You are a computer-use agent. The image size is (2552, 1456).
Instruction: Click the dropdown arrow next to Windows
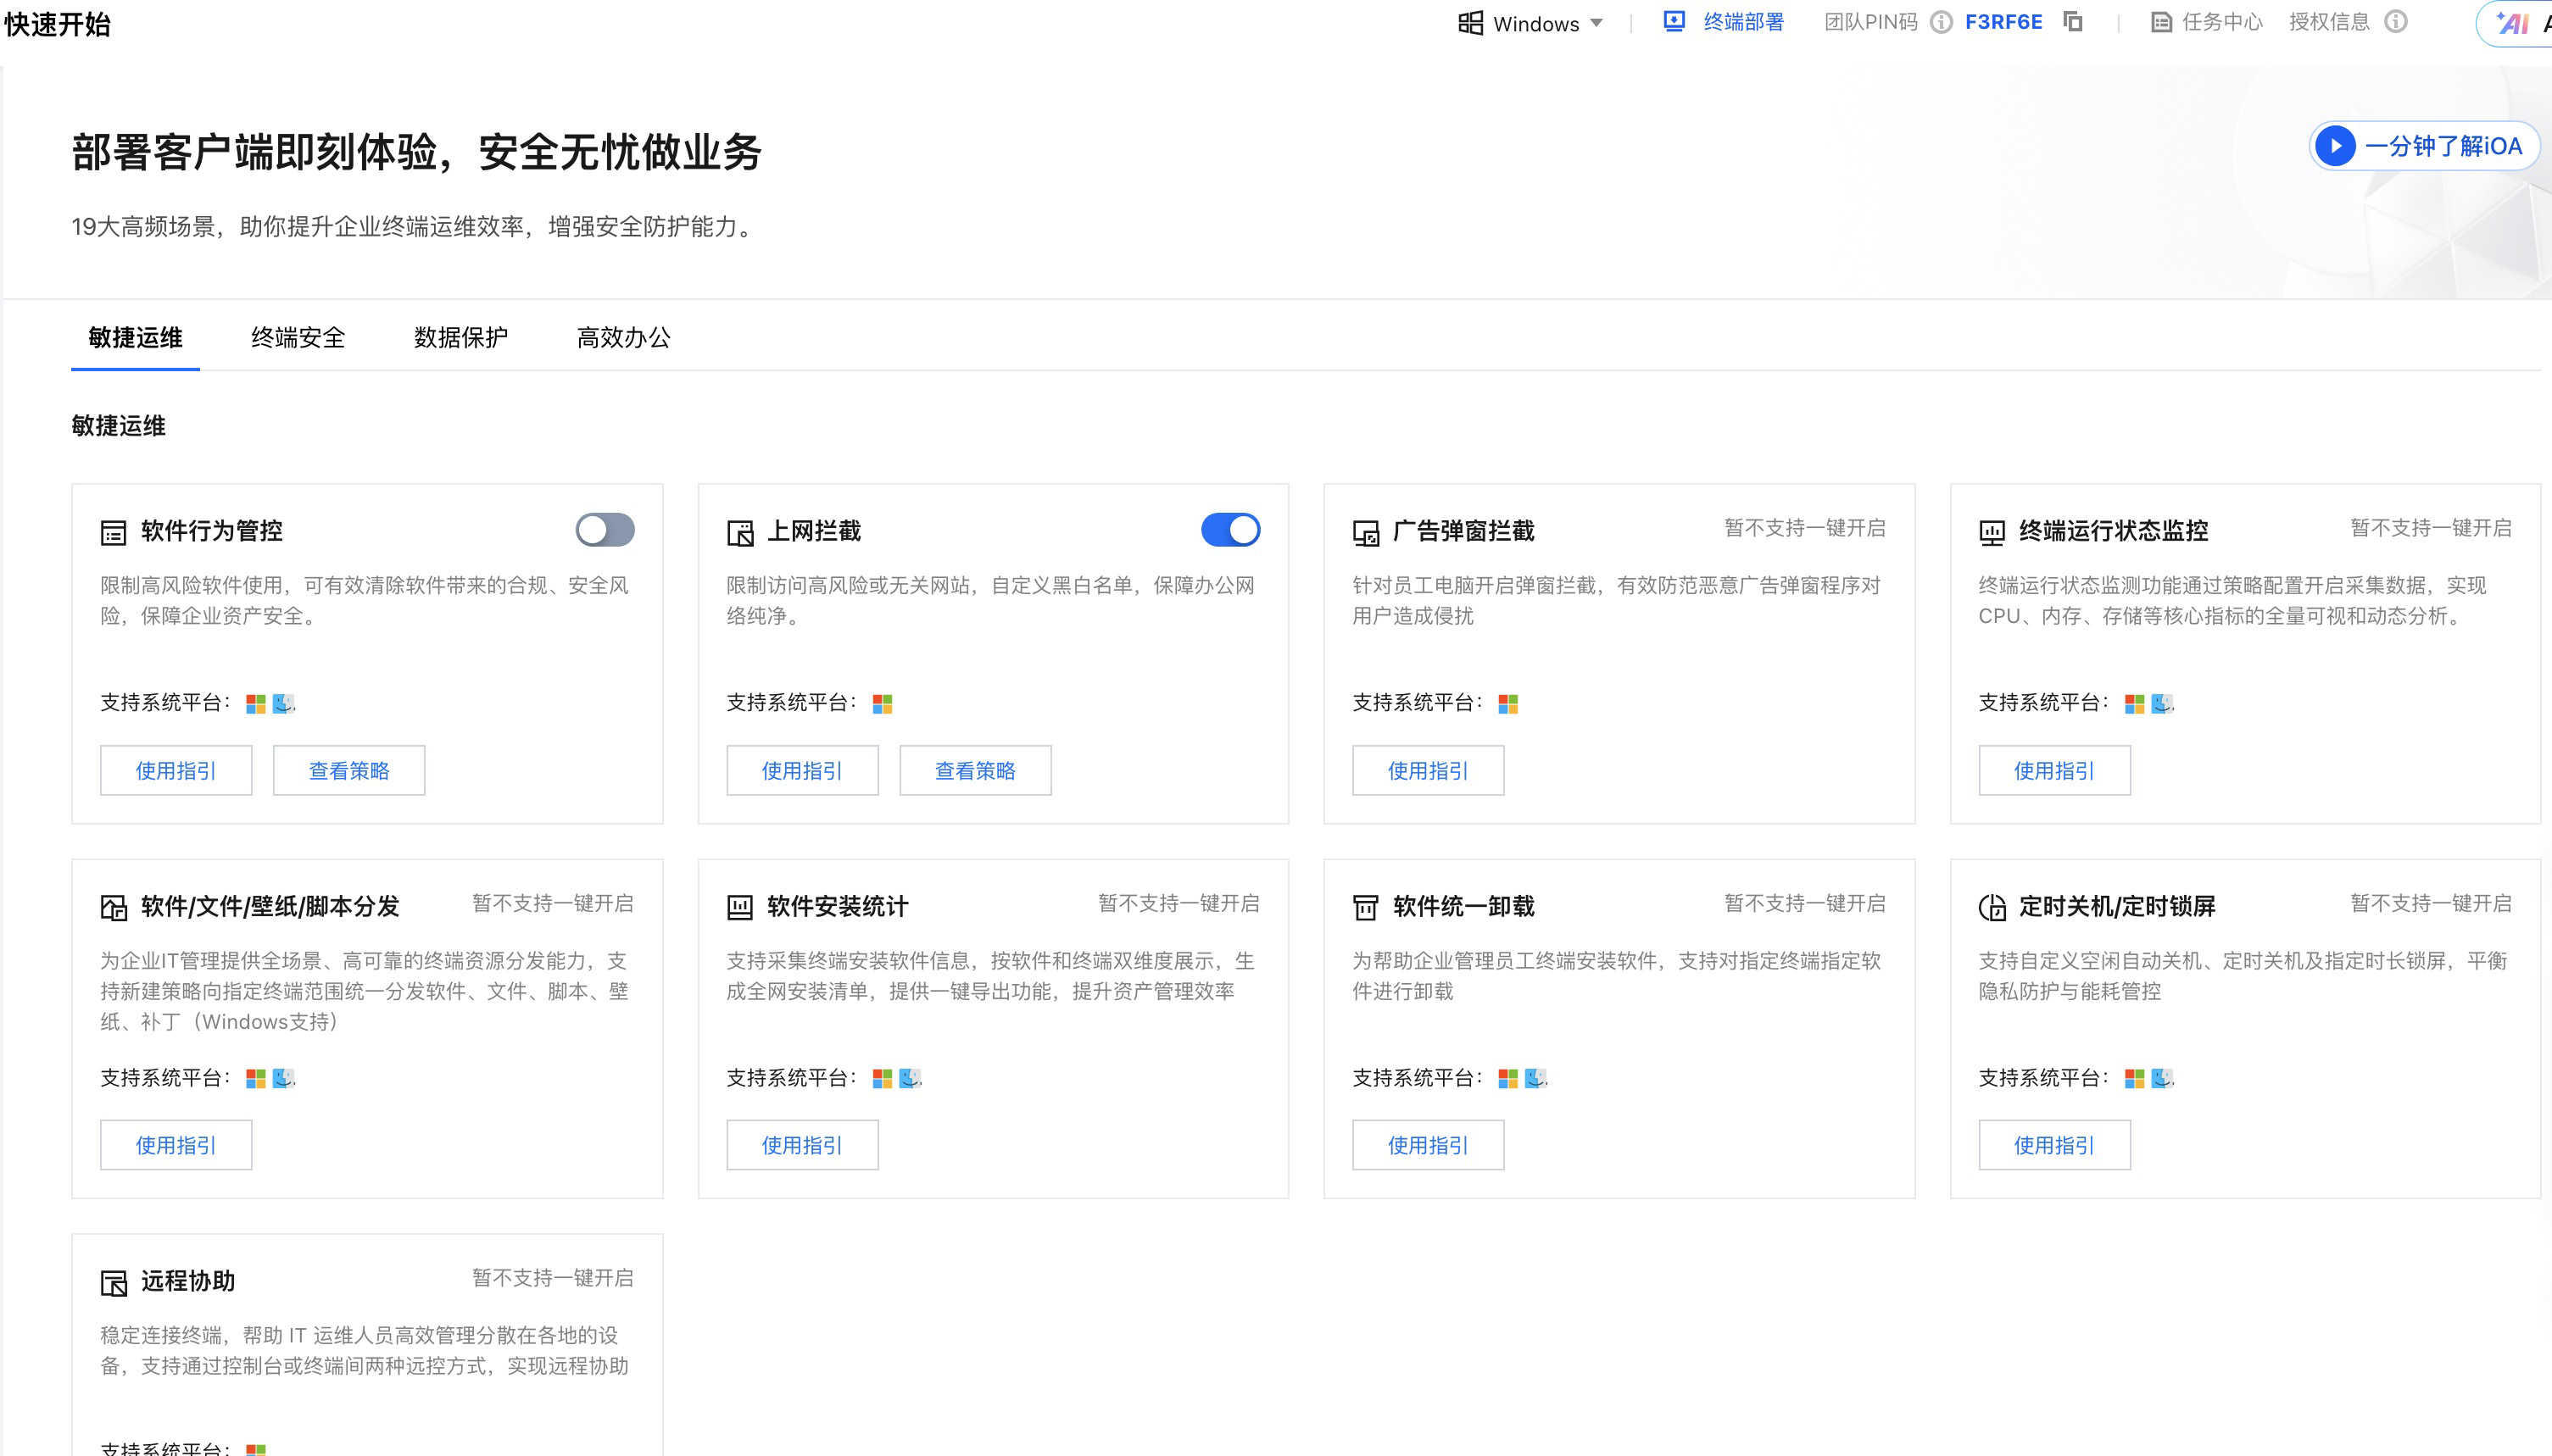[1596, 23]
